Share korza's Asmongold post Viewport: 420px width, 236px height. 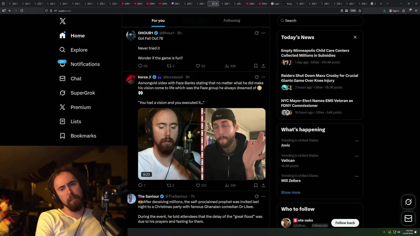(x=263, y=186)
